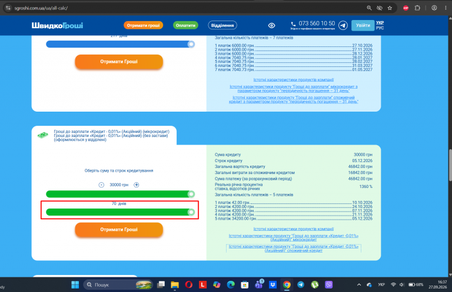Open File Explorer from taskbar

point(175,285)
